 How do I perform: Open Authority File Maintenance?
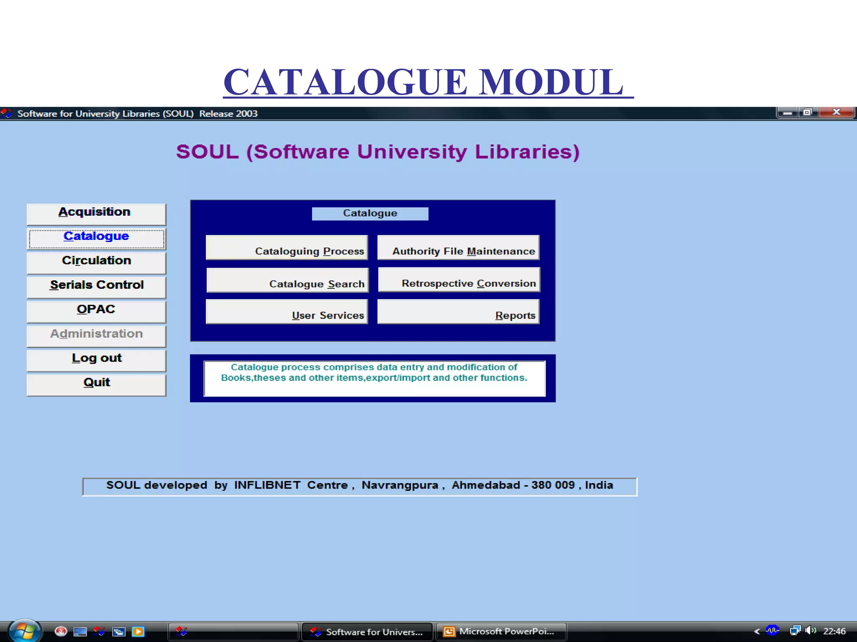click(x=458, y=247)
